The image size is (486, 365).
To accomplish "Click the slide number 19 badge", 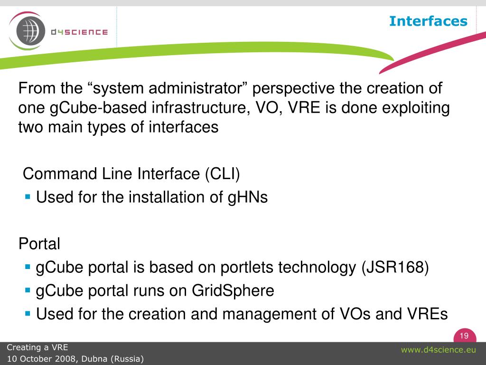I will pyautogui.click(x=465, y=336).
